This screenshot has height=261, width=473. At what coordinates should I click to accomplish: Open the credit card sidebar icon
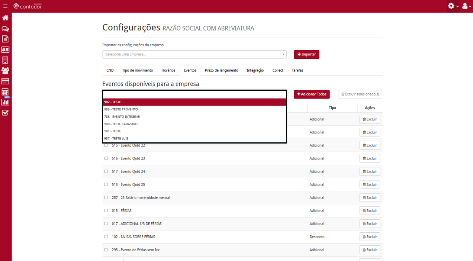[5, 81]
